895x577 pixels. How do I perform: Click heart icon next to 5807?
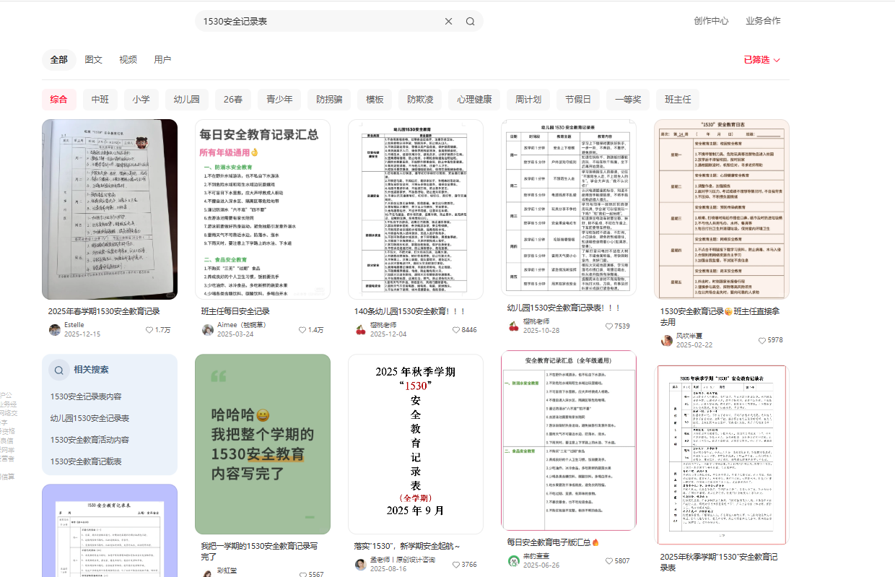pos(609,560)
